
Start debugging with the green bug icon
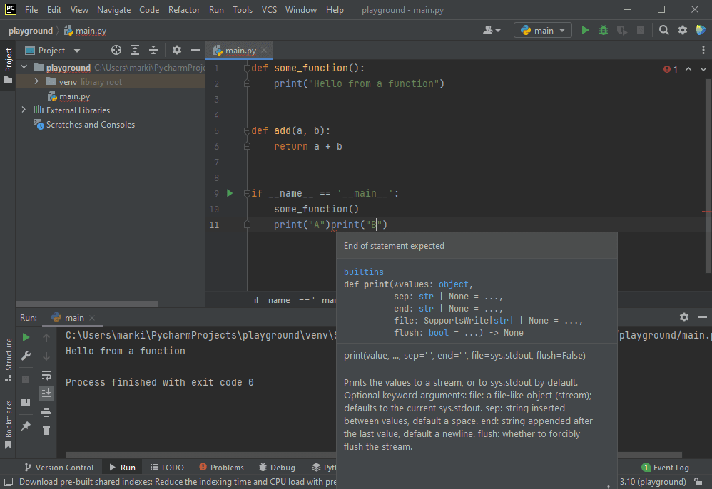[604, 31]
